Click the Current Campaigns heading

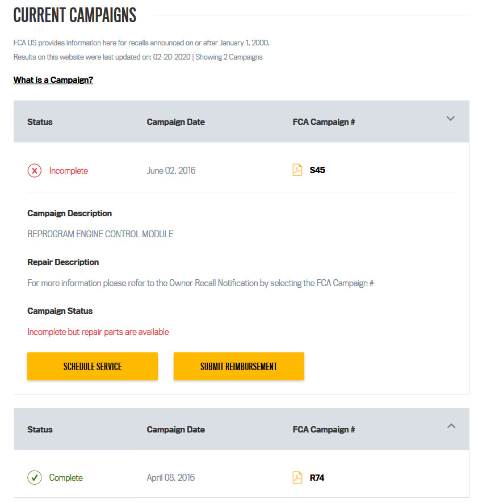(x=75, y=15)
